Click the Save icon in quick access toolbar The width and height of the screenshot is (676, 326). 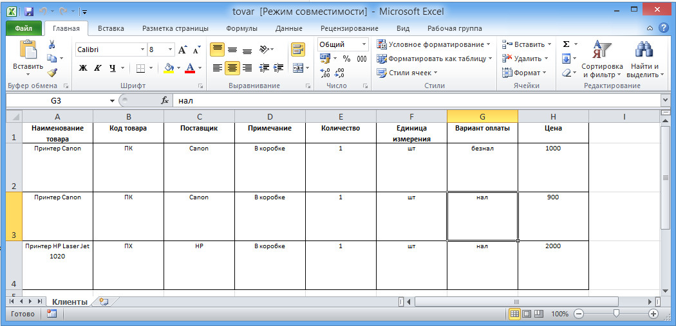30,12
